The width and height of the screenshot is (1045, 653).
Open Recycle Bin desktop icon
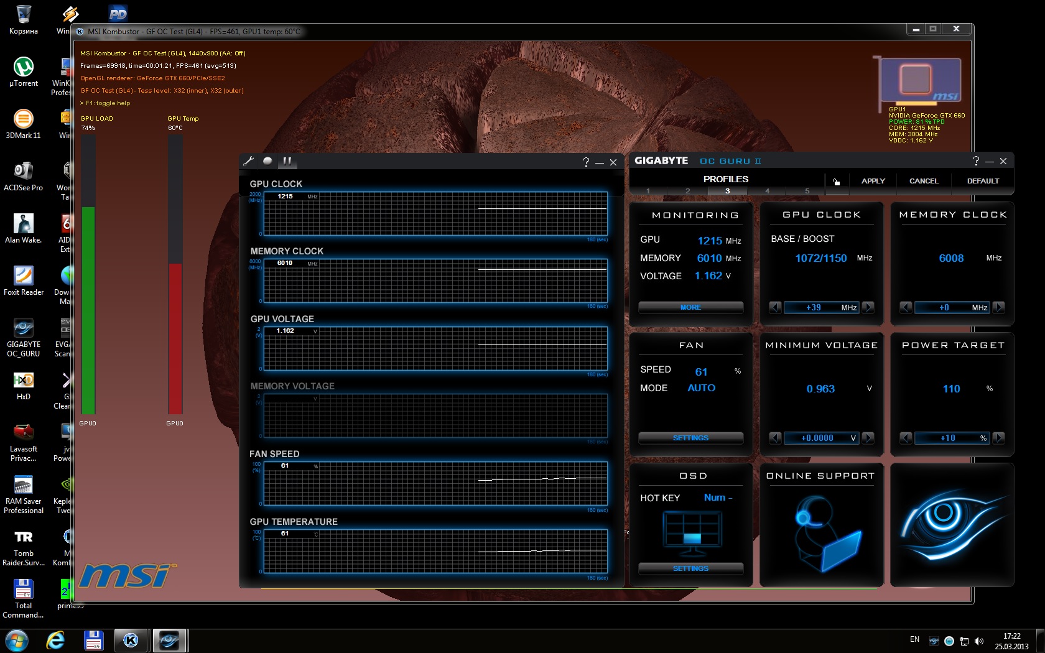(24, 19)
